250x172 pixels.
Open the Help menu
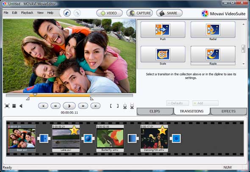50,13
